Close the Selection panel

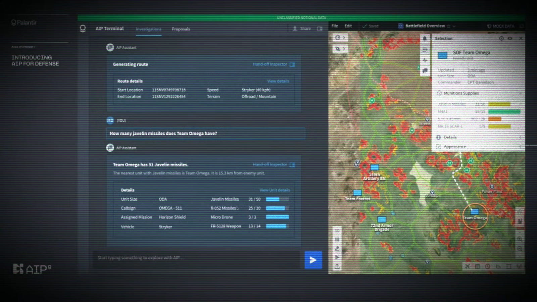521,38
